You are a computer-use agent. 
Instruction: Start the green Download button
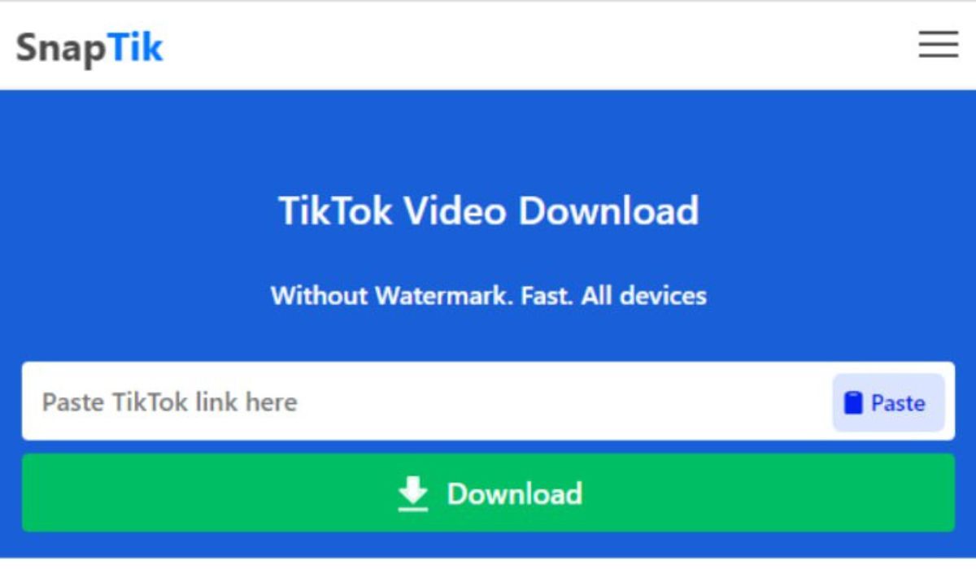(488, 493)
